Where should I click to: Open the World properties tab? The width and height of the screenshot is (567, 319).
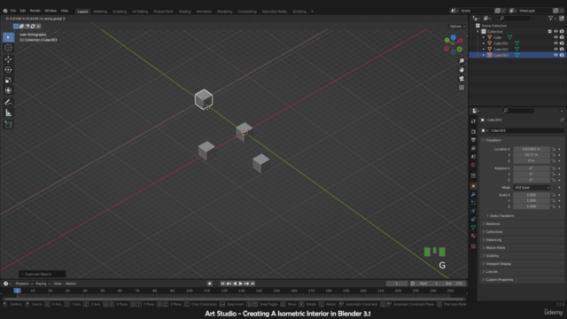pos(473,165)
